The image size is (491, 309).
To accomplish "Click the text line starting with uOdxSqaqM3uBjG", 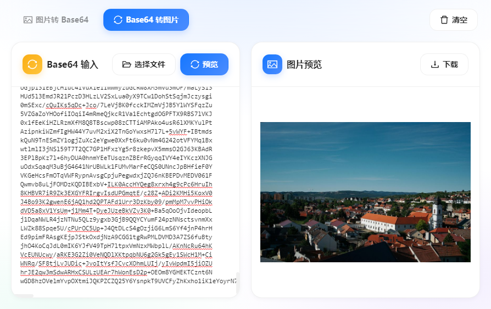I will point(116,167).
